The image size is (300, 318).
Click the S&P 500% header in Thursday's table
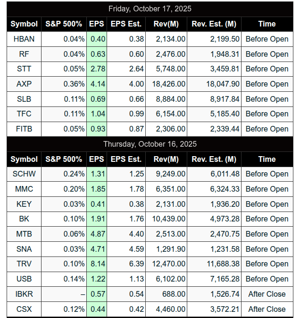click(64, 159)
